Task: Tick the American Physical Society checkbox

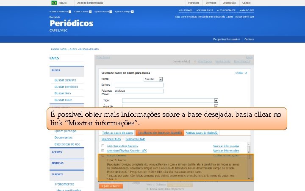Action: (103, 150)
